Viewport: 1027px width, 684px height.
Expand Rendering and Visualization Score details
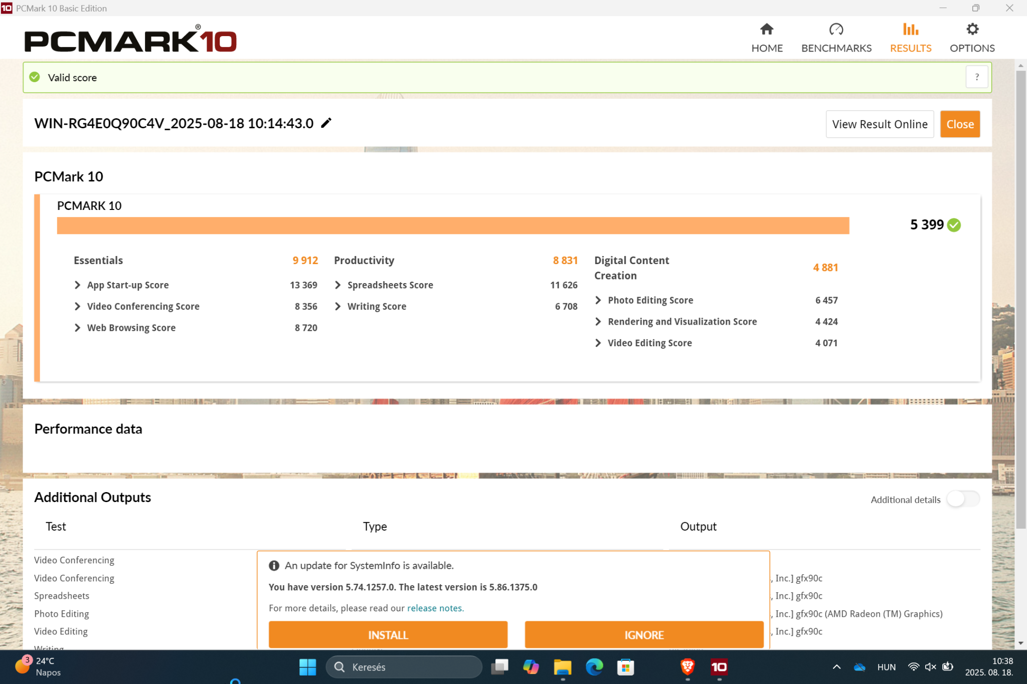tap(598, 321)
